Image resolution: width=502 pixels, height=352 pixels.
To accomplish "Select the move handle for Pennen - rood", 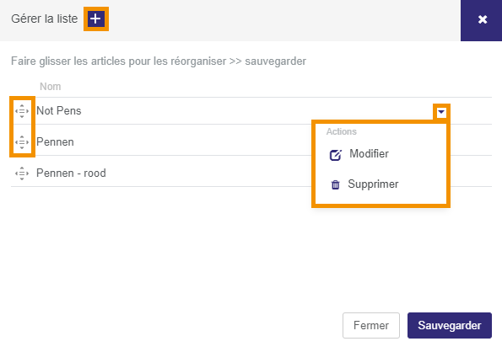I will 22,173.
